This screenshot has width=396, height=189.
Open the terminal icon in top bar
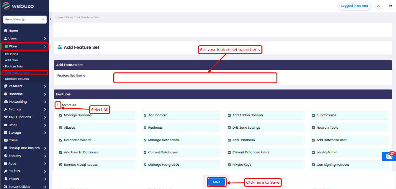click(379, 6)
